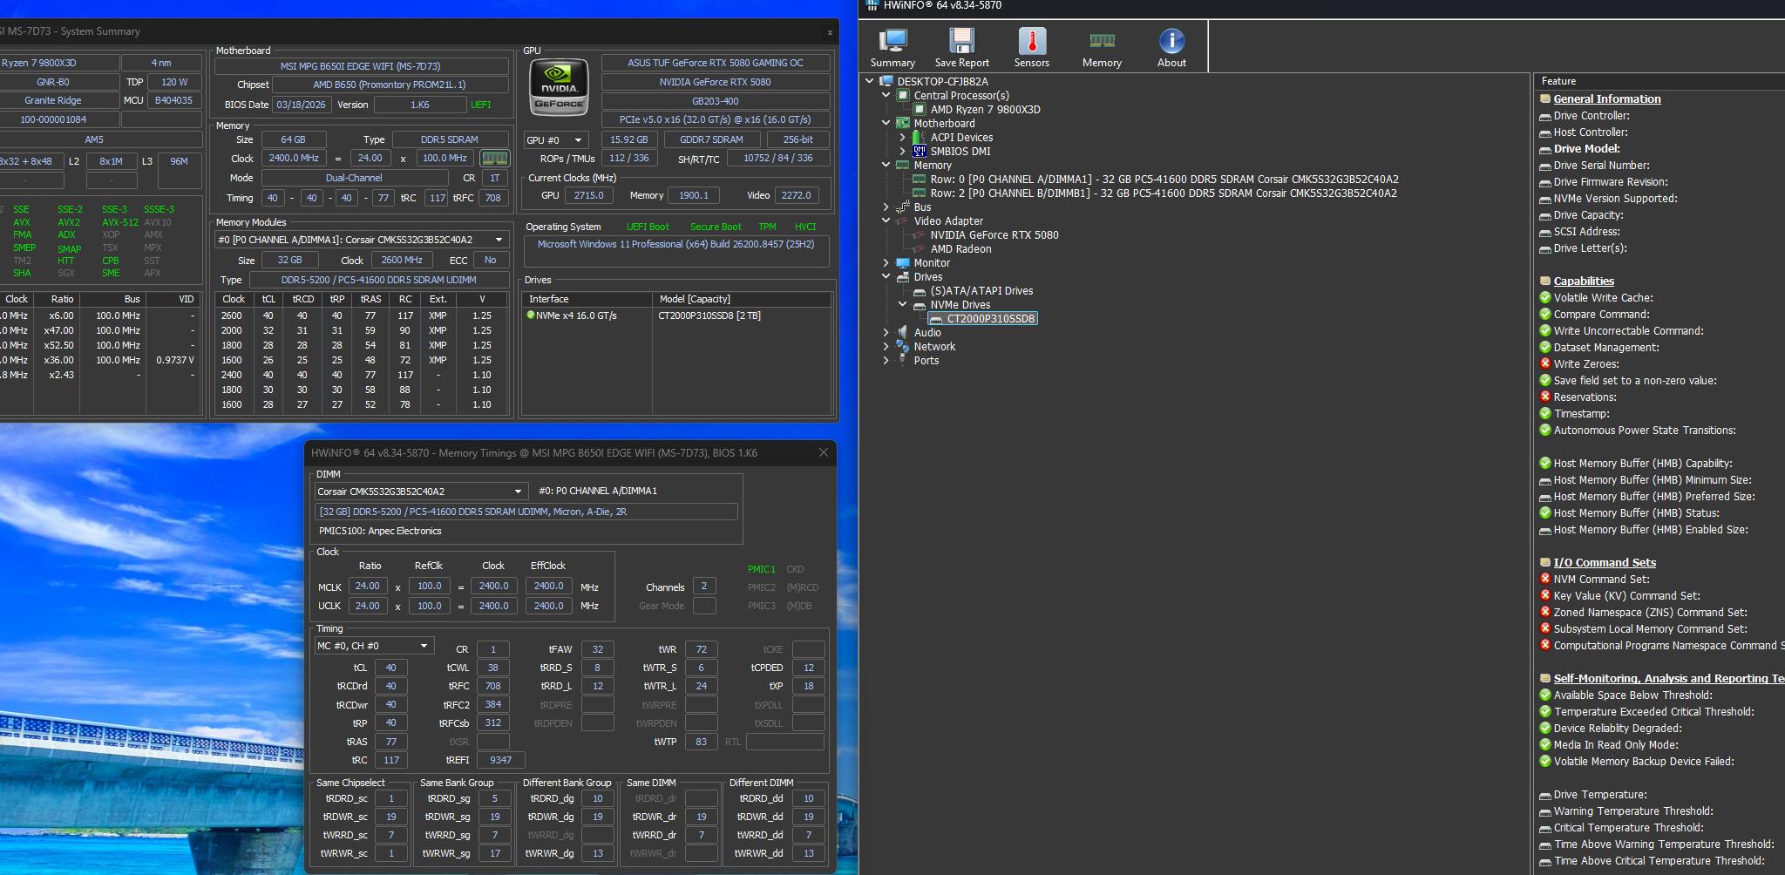Select the (S)ATA/ATAPI Drives tree item
The height and width of the screenshot is (875, 1785).
981,291
